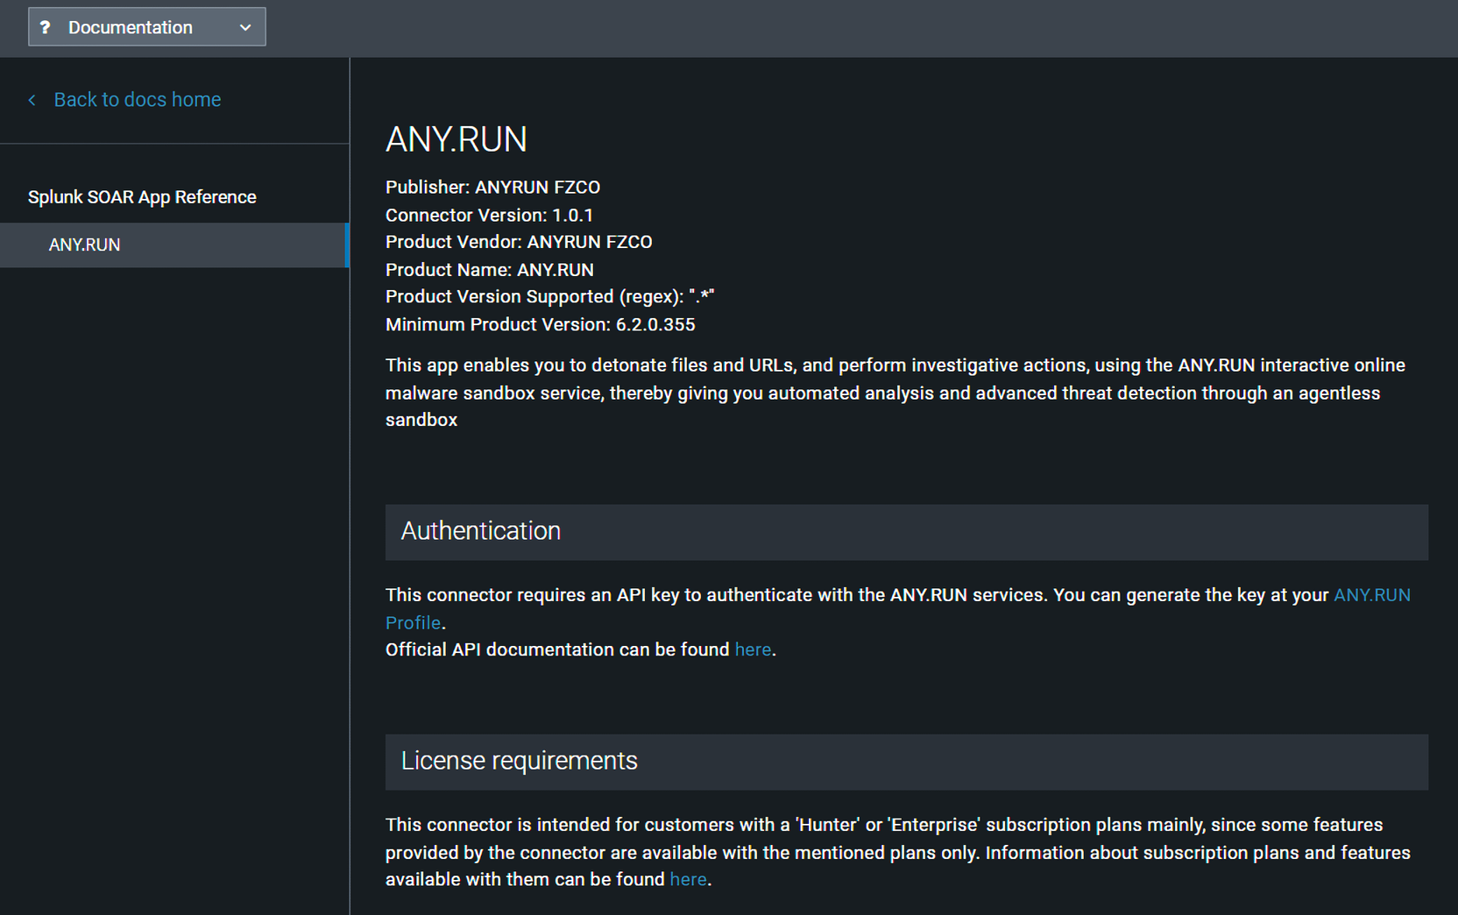The height and width of the screenshot is (915, 1458).
Task: Select the ANY.RUN entry in the sidebar
Action: pyautogui.click(x=85, y=245)
